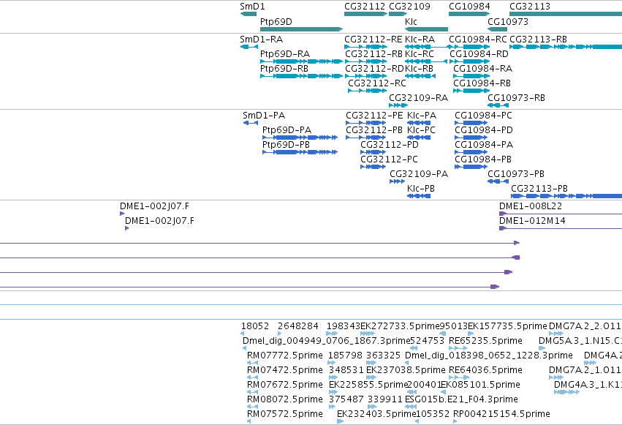Click protein CG32113-PB

566,197
